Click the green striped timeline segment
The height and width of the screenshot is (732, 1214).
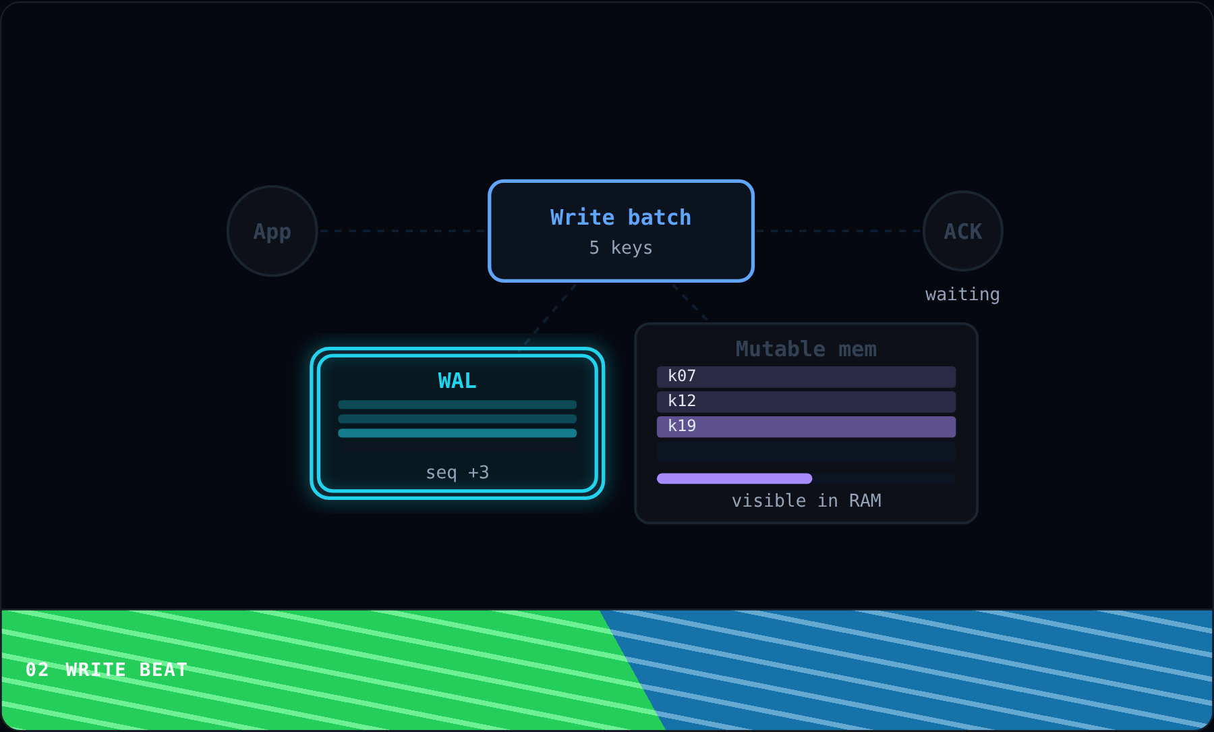(317, 670)
